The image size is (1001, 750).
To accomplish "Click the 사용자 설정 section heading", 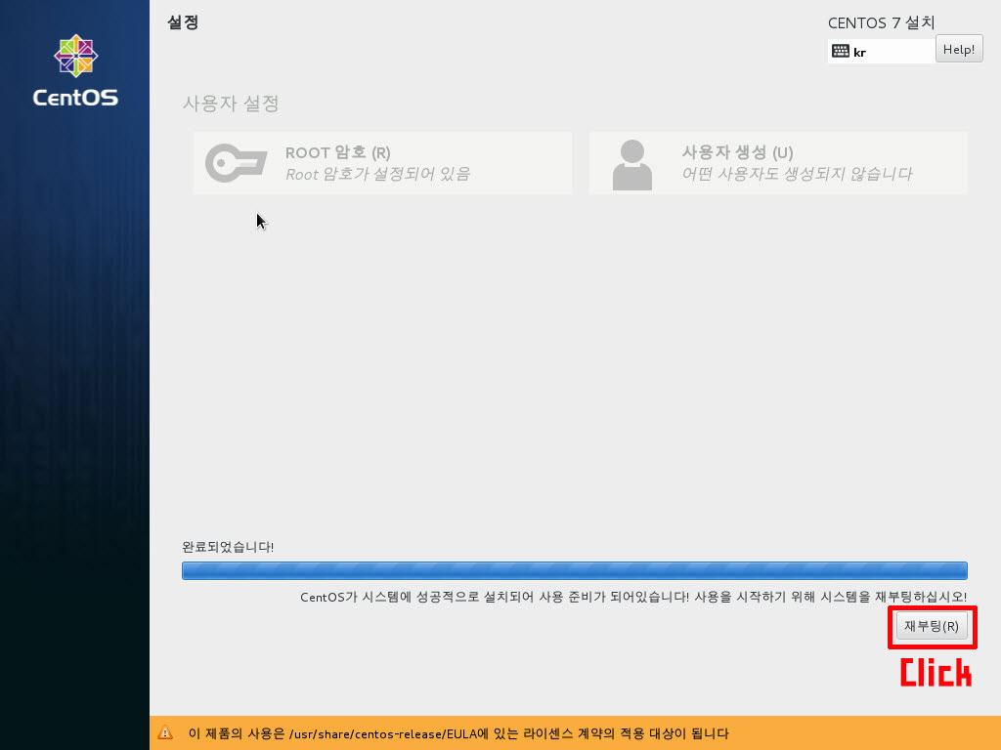I will click(x=231, y=103).
